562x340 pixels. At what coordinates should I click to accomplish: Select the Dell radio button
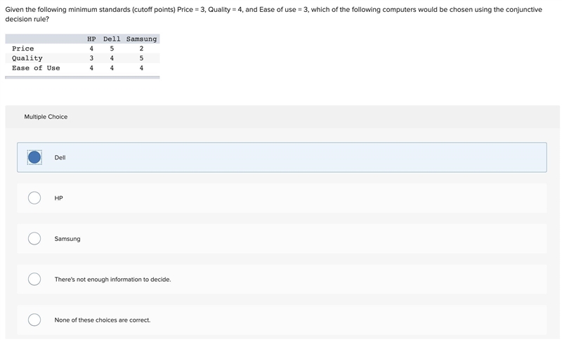coord(34,157)
